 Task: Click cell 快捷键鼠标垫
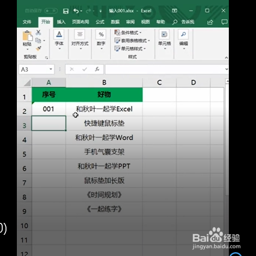(104, 123)
